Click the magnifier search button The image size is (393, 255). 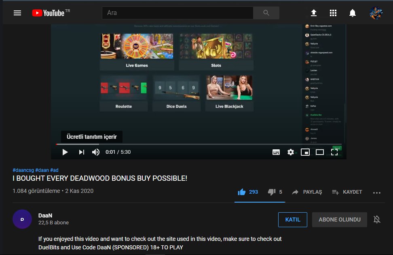coord(266,13)
